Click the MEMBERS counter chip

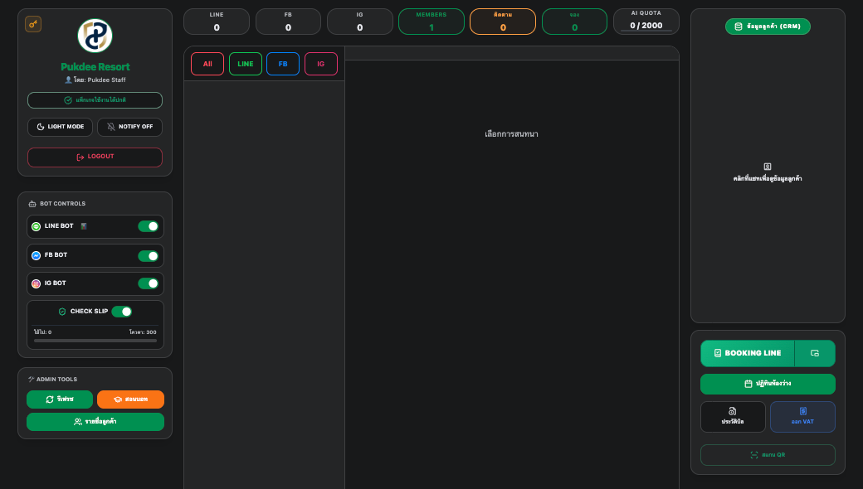[431, 21]
